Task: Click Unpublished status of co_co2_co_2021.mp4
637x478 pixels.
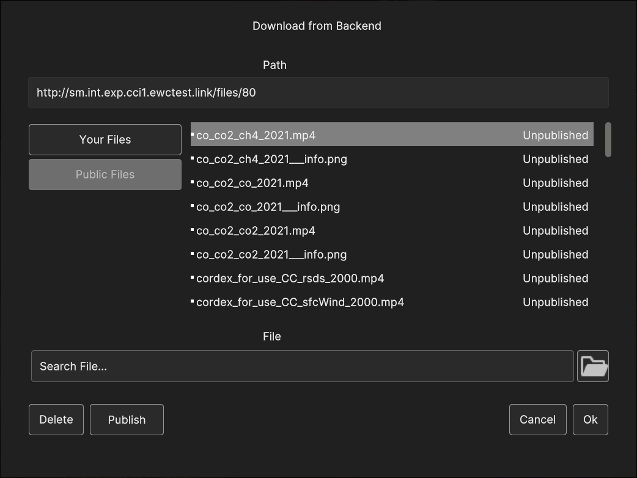Action: tap(555, 183)
